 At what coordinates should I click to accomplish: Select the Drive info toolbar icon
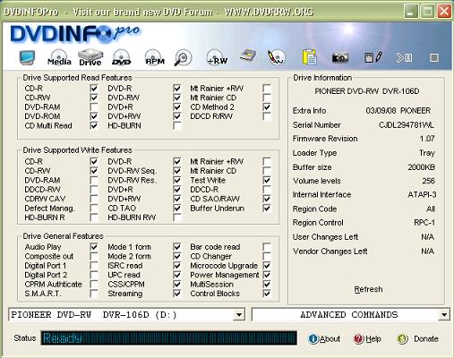point(90,57)
